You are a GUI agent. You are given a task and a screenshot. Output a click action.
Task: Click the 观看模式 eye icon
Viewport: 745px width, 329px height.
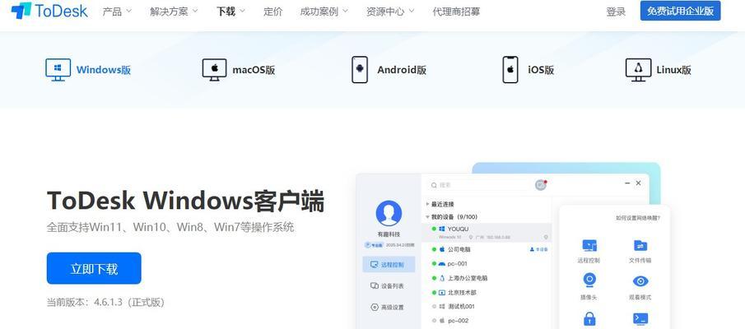[x=640, y=281]
